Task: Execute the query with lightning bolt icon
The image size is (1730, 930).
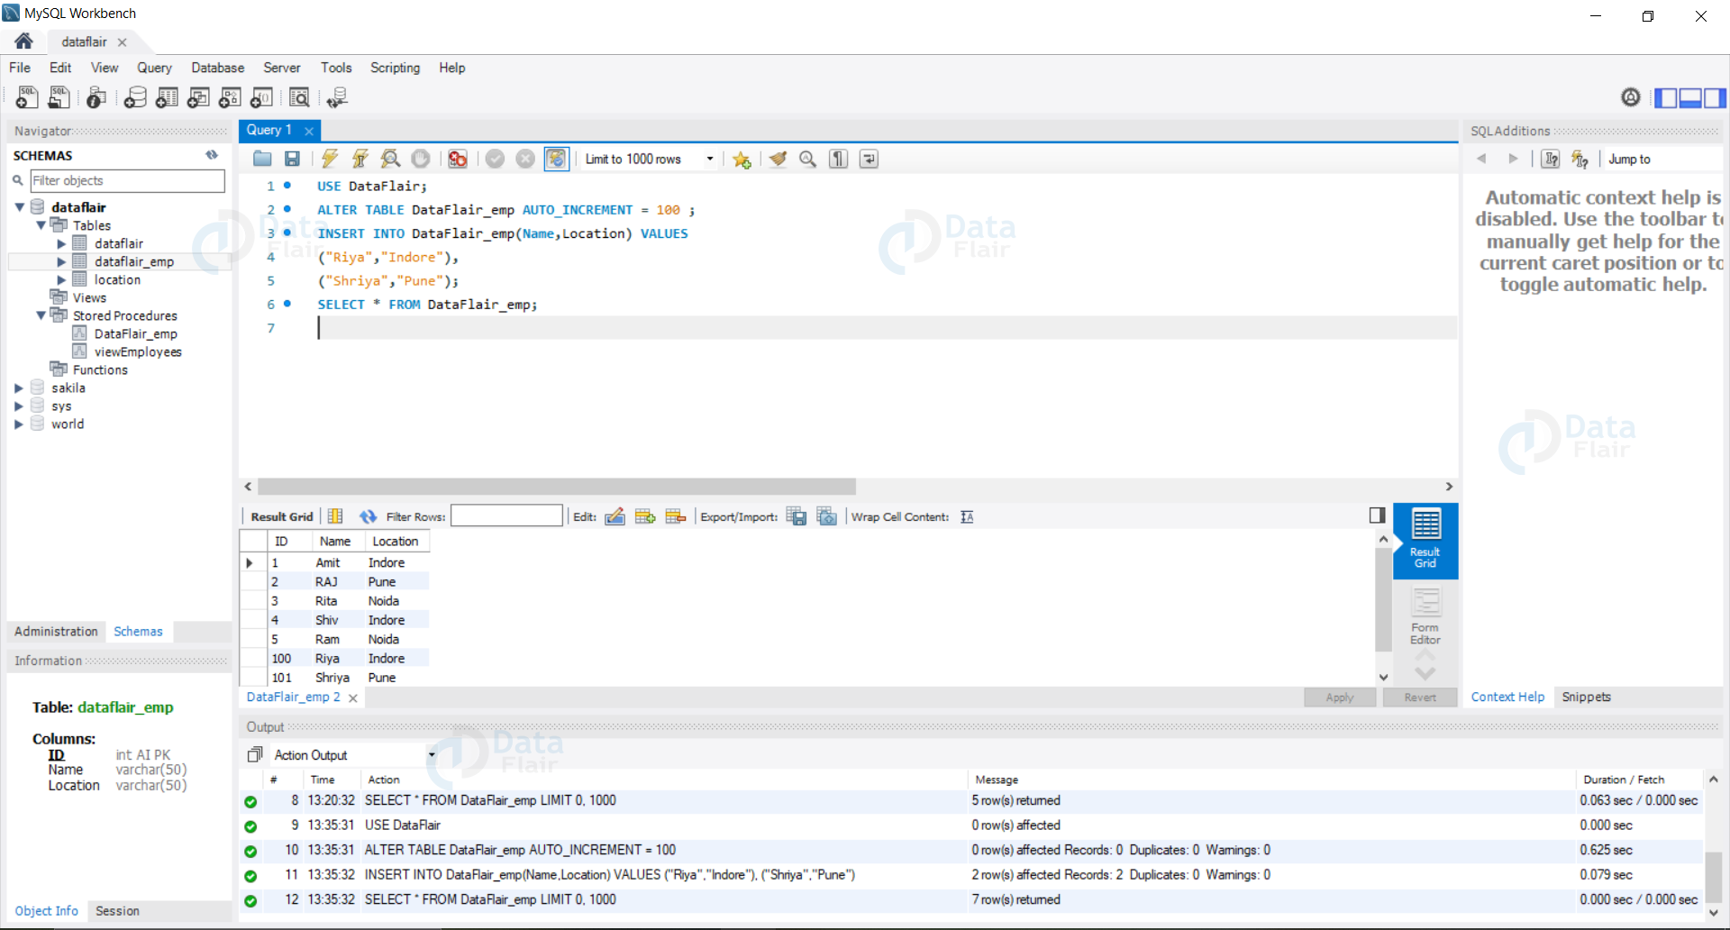Action: (x=330, y=160)
